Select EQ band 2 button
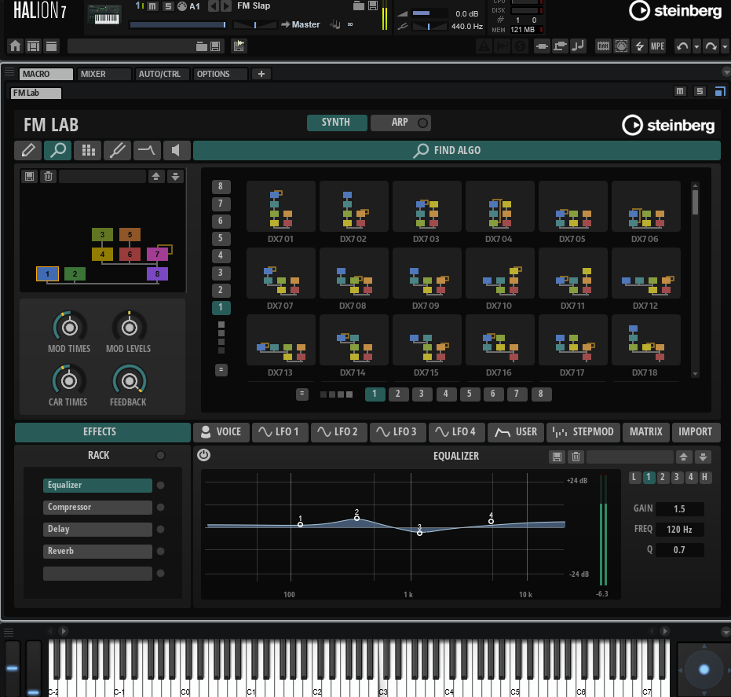Image resolution: width=731 pixels, height=697 pixels. click(663, 477)
